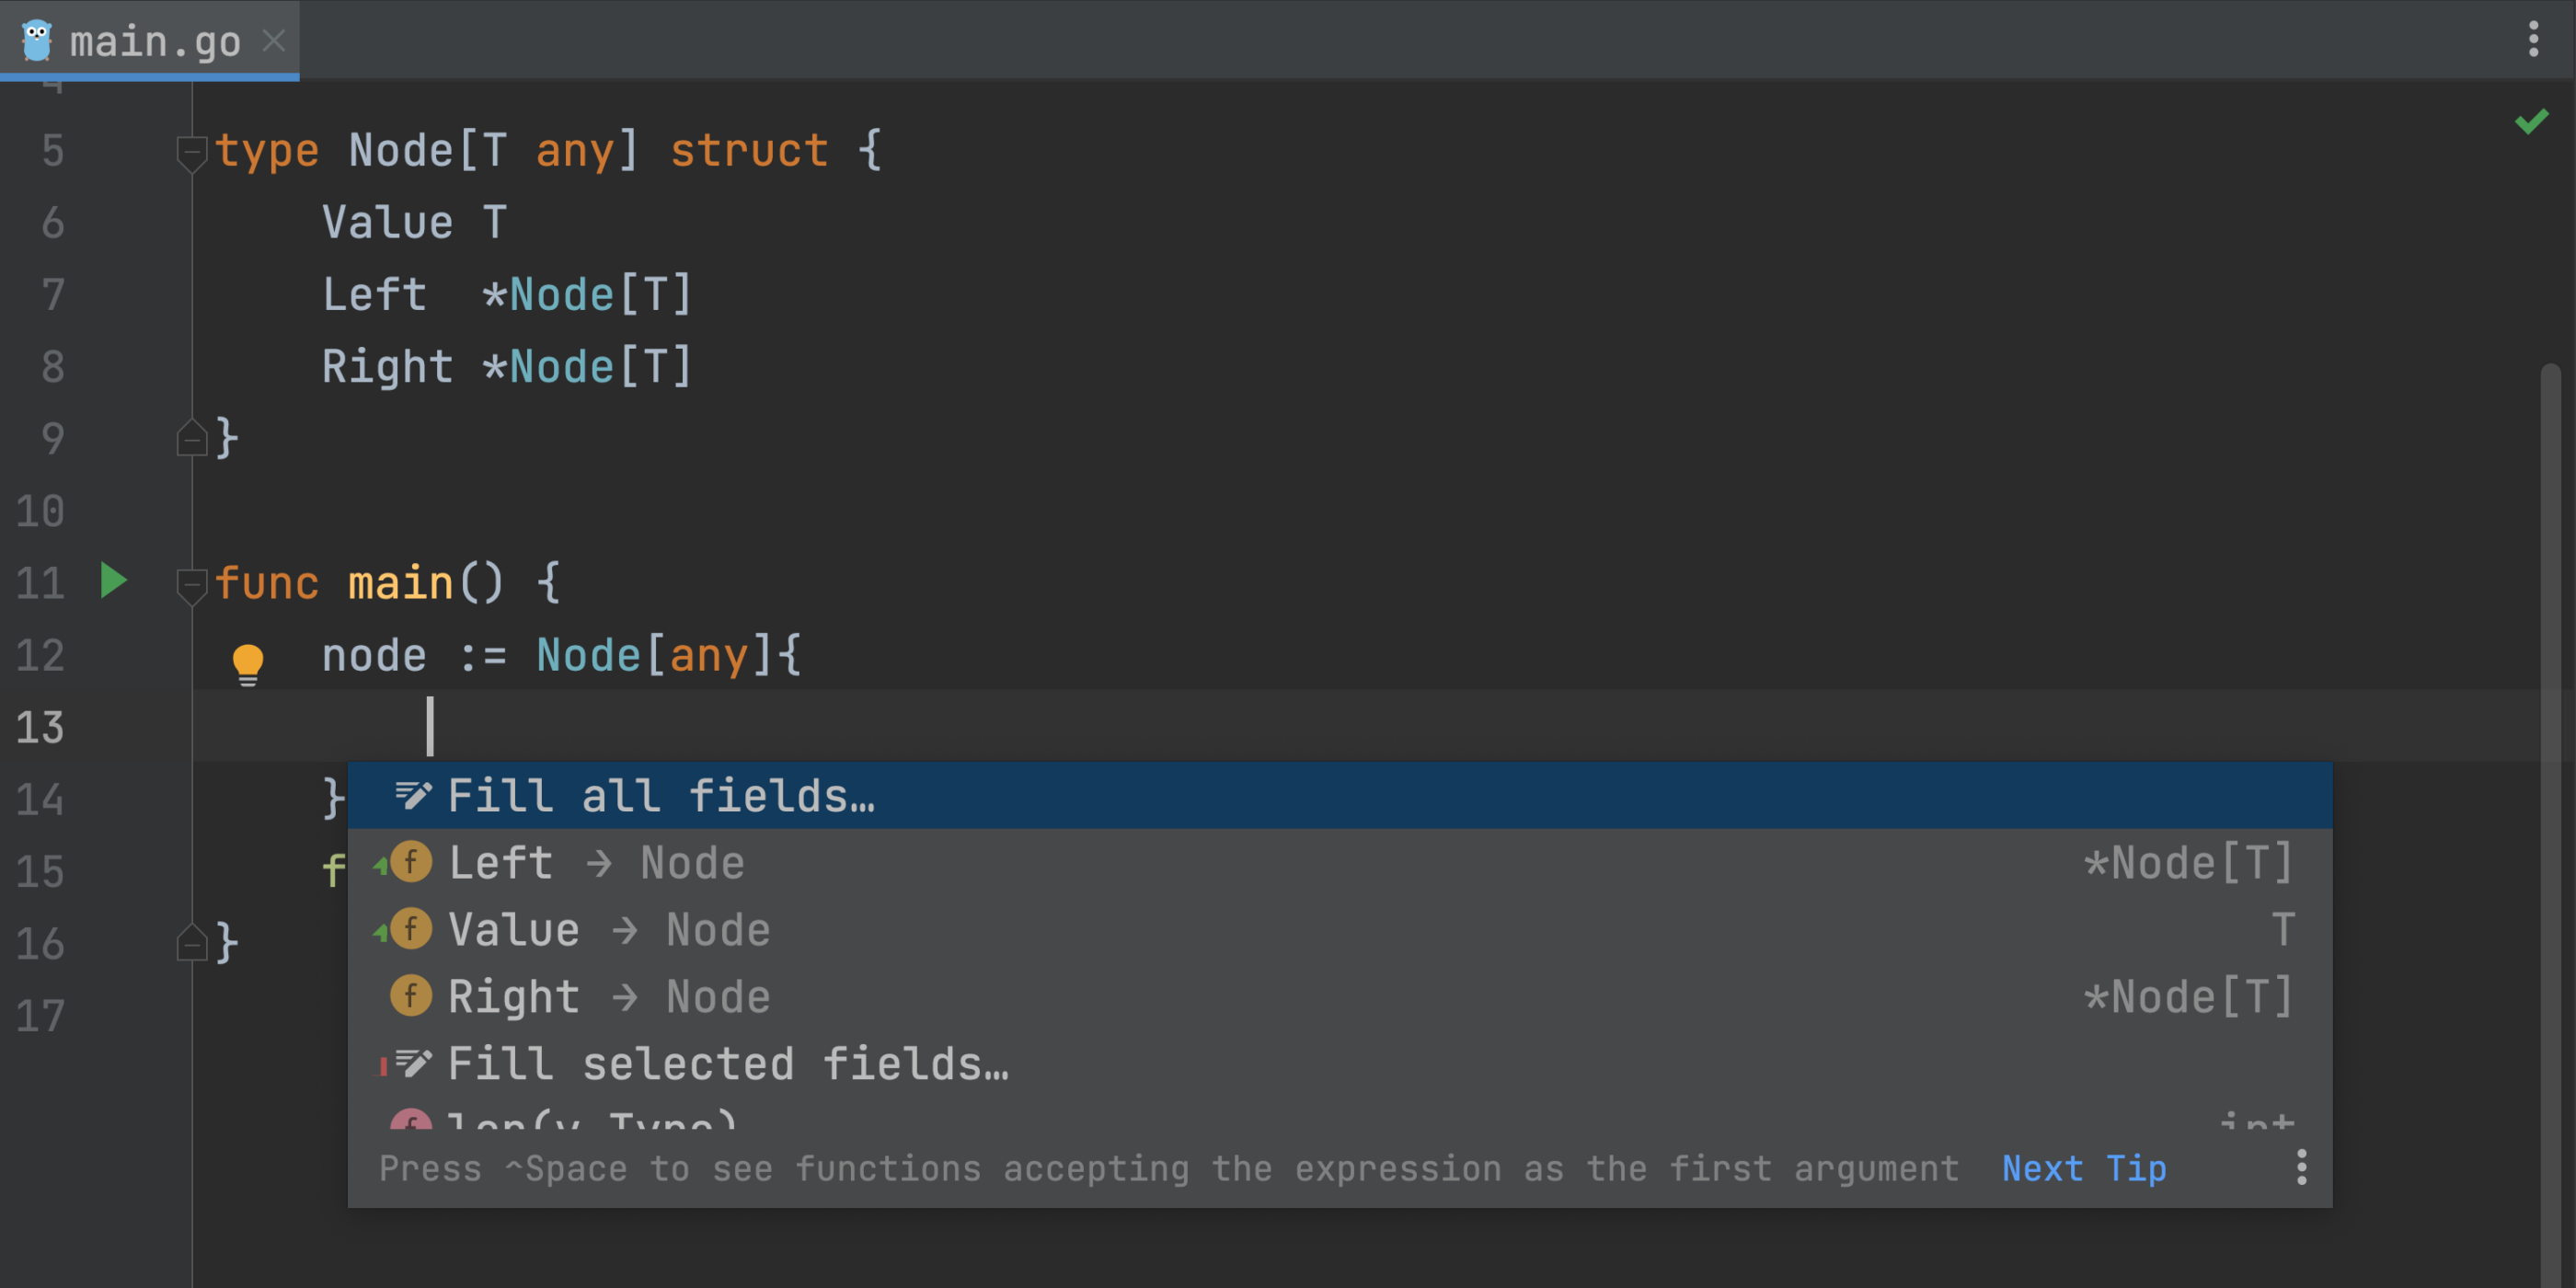Open the completion popup options kebab menu
Screen dimensions: 2576x1288
click(2302, 1167)
